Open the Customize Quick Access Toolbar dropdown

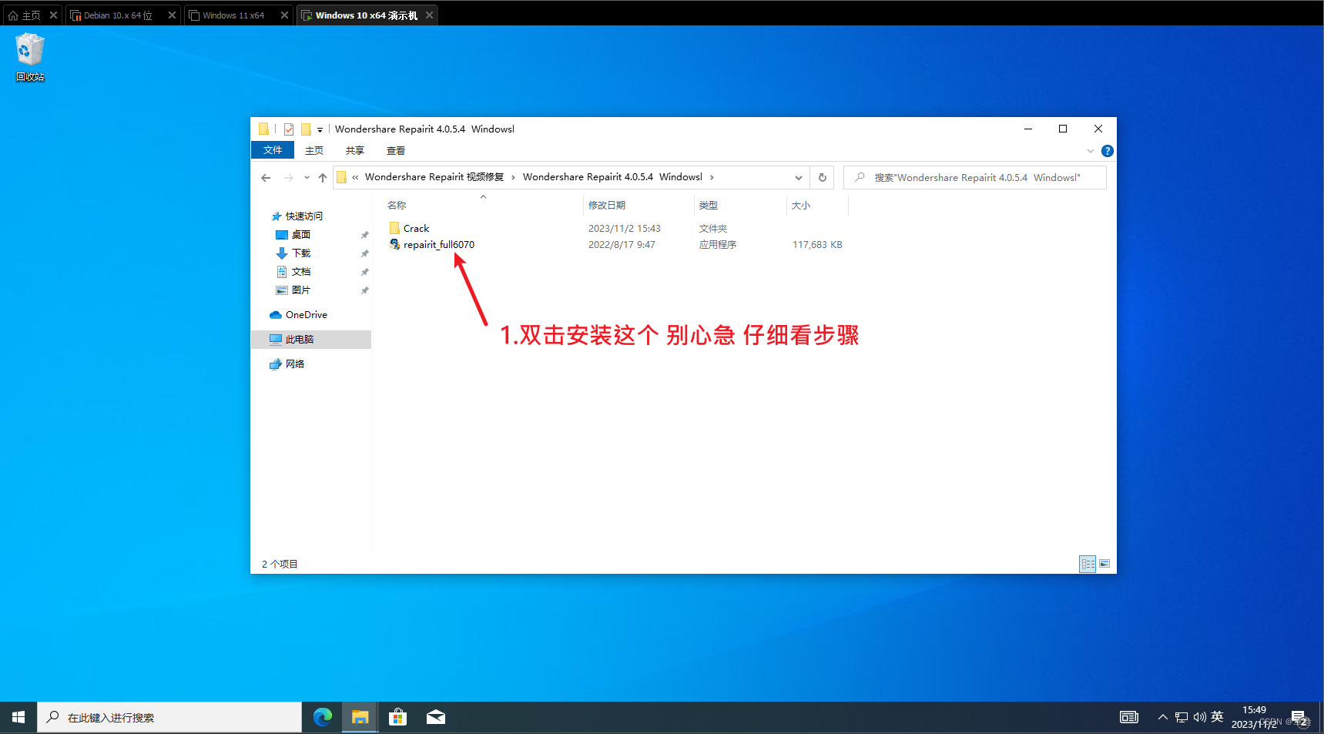tap(320, 130)
